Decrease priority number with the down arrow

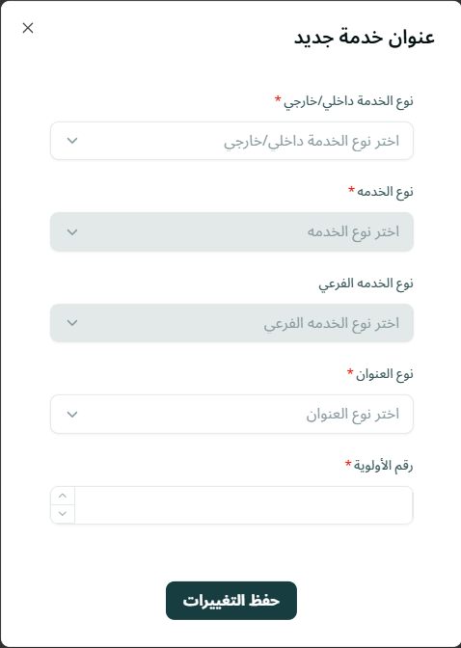63,514
